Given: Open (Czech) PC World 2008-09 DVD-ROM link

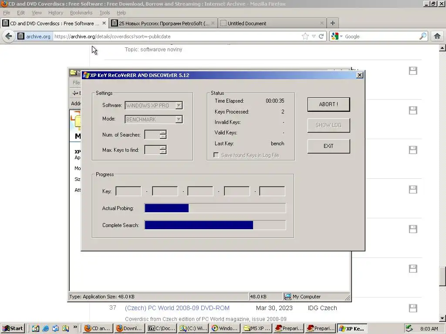Looking at the screenshot, I should pyautogui.click(x=177, y=308).
